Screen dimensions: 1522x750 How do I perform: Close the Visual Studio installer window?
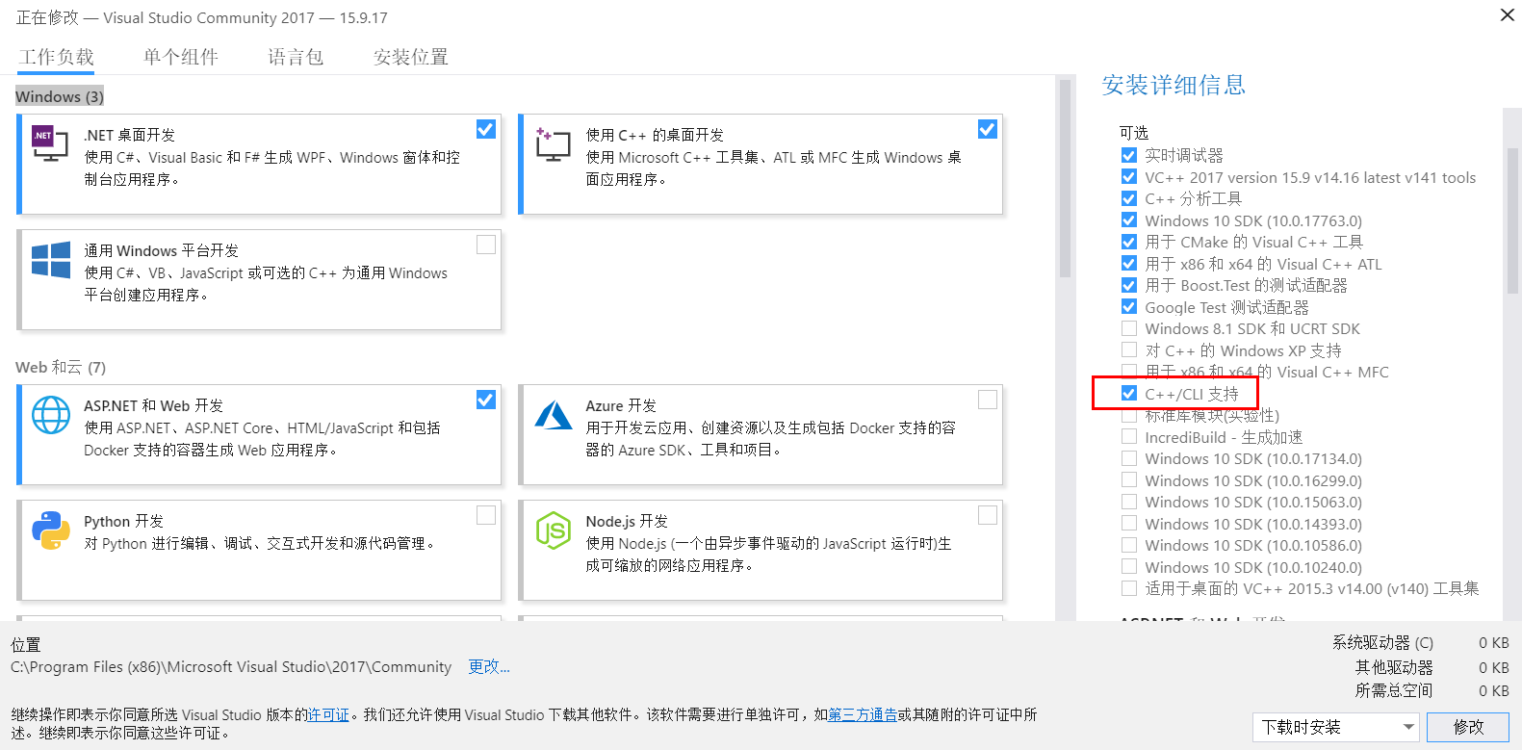1507,14
